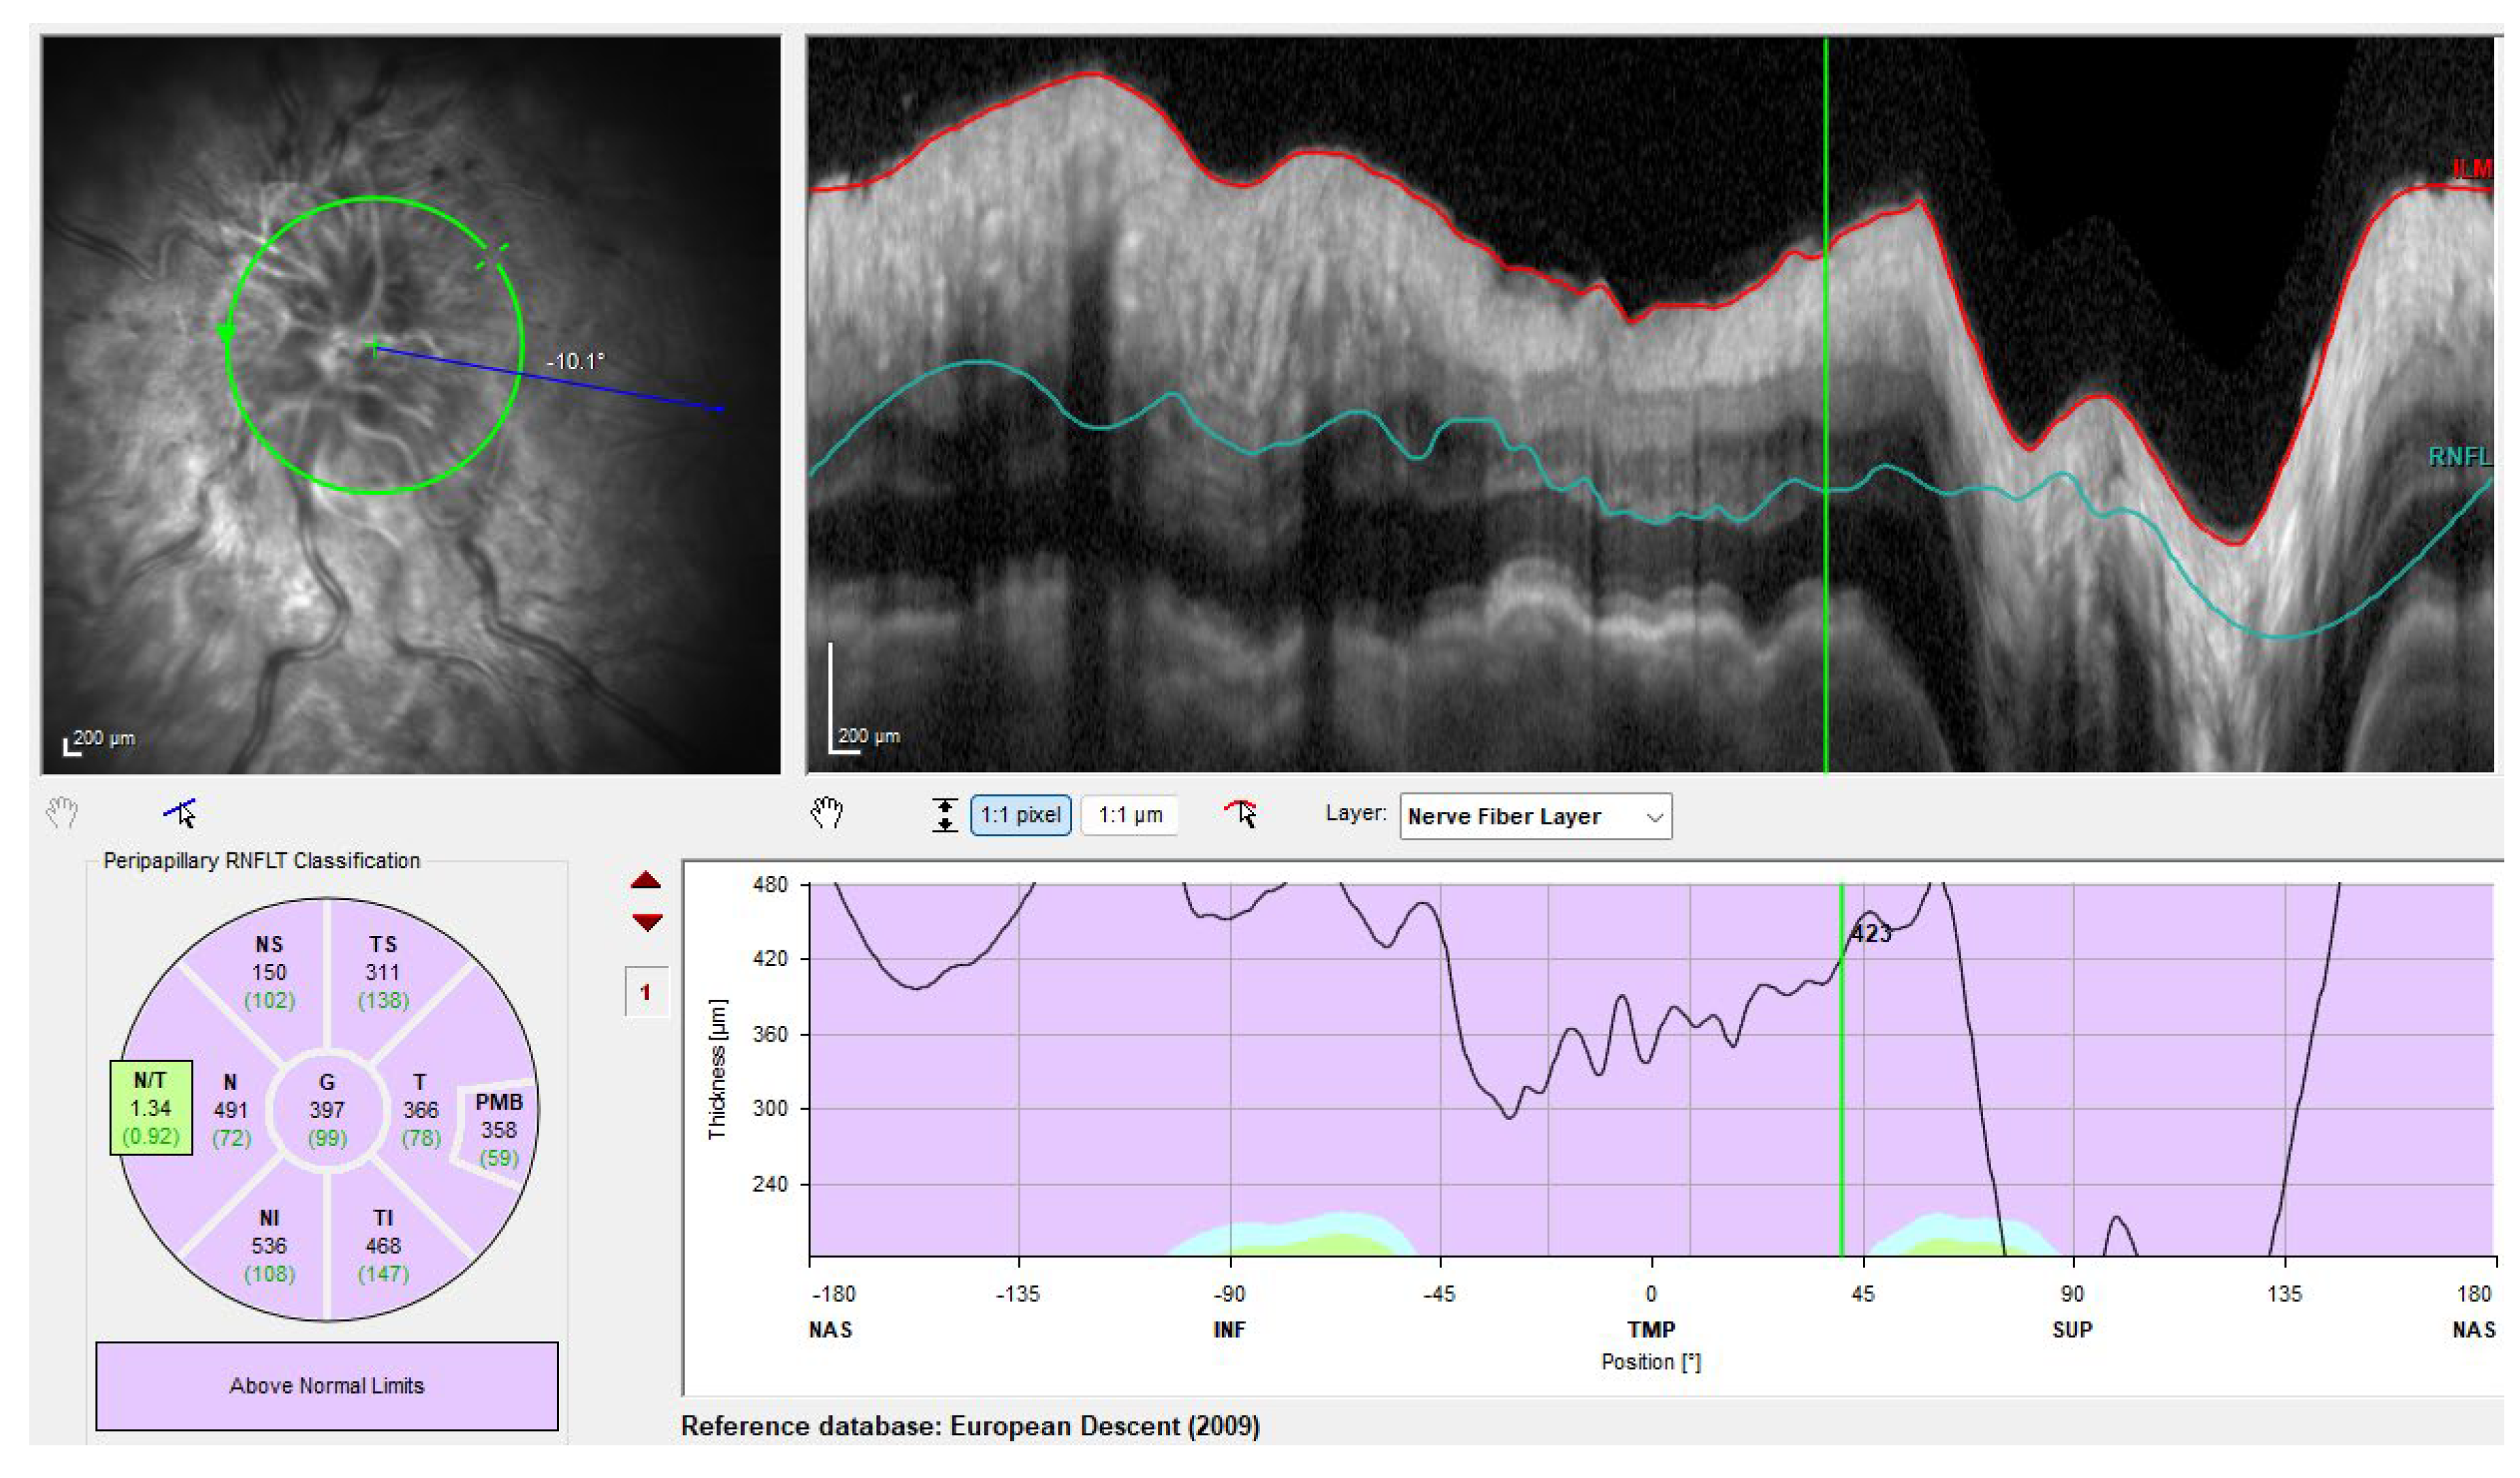
Task: Click the TS sector value 311
Action: (382, 972)
